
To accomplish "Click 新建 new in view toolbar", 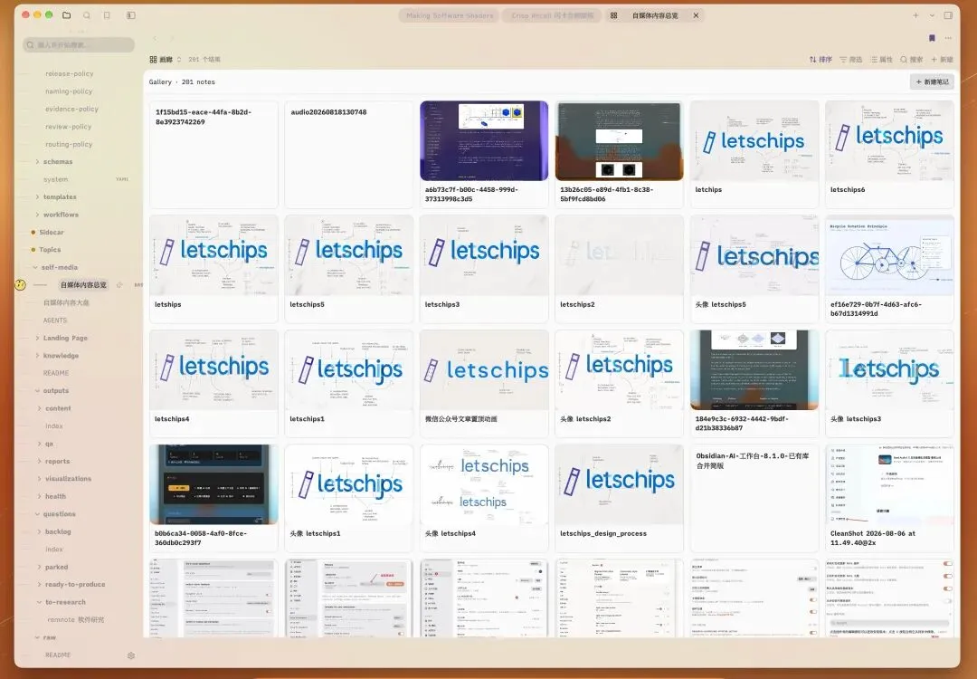I will tap(942, 59).
